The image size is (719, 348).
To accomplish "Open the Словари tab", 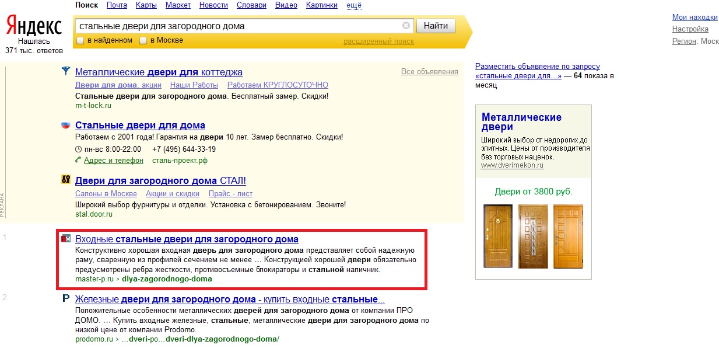I will point(251,5).
